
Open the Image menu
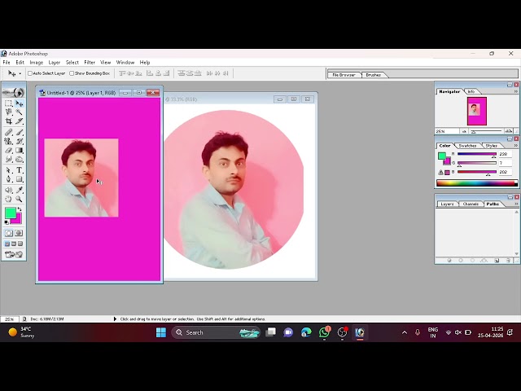click(x=36, y=62)
